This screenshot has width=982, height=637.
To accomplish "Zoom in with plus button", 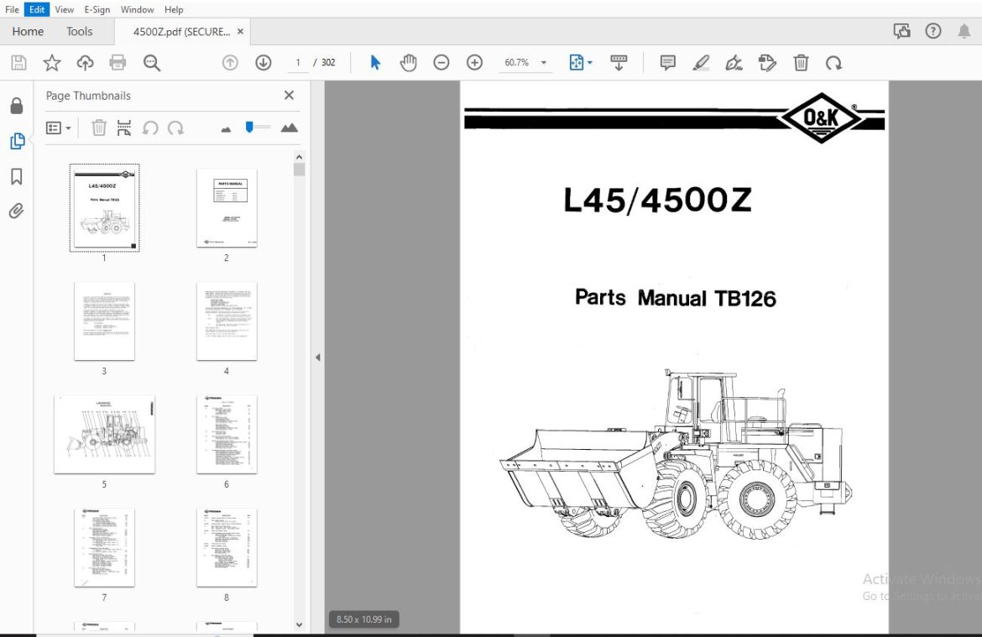I will tap(475, 63).
